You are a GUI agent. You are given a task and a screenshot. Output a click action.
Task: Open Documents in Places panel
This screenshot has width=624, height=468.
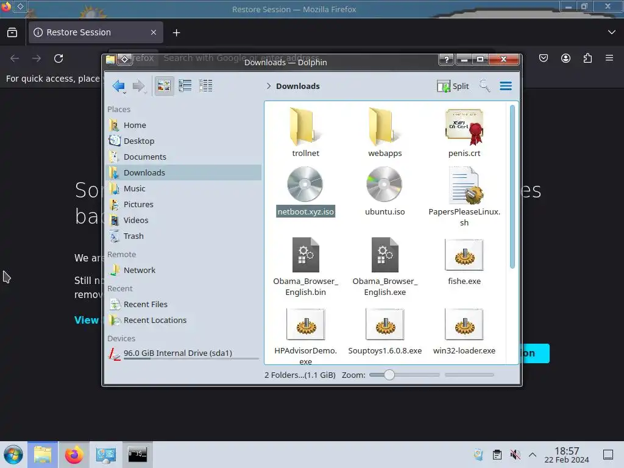184,157
